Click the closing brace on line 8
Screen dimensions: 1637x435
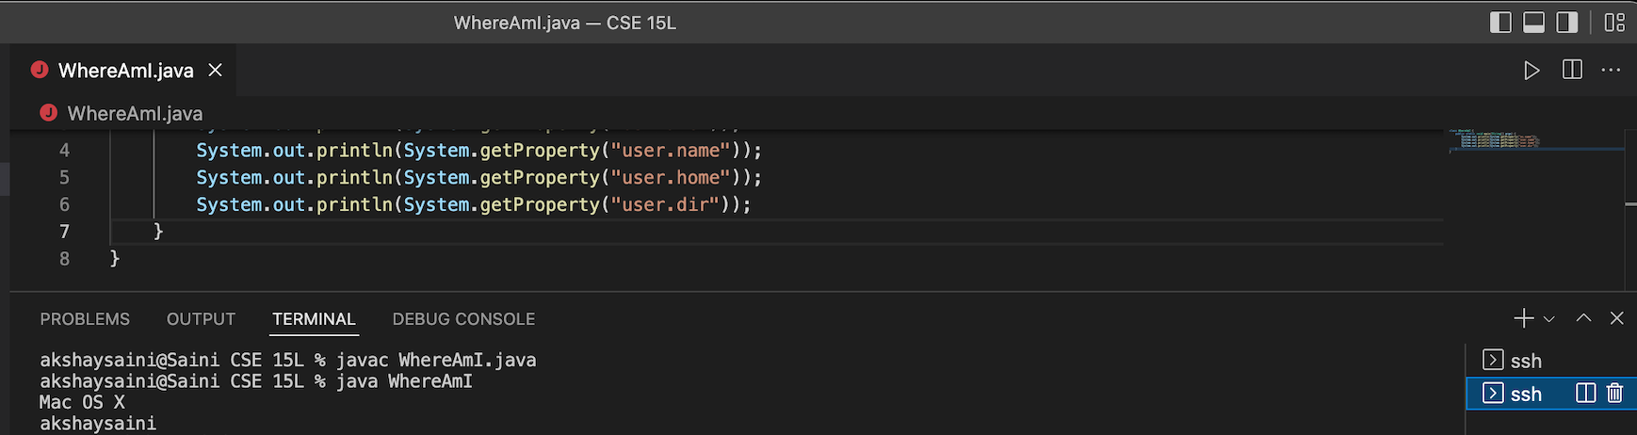pos(115,259)
